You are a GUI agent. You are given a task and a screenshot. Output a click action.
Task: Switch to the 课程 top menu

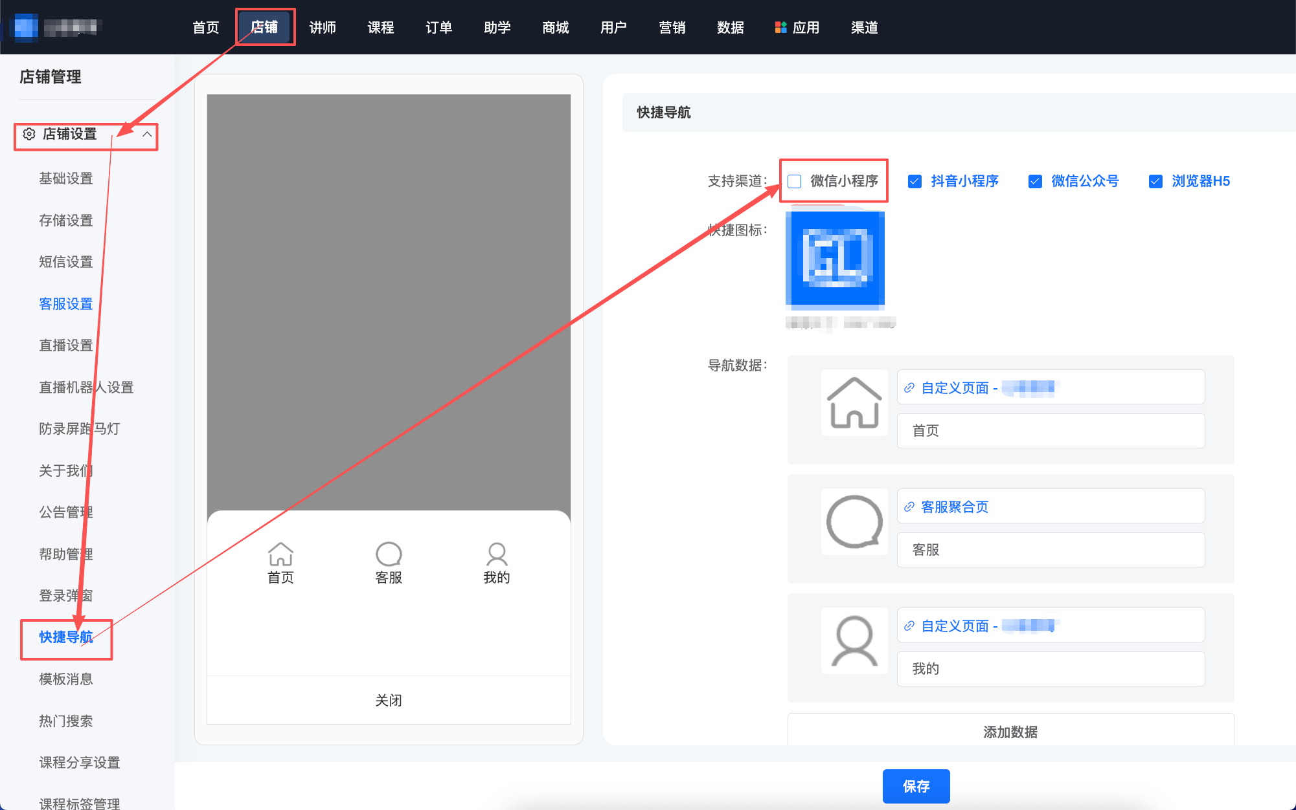[381, 27]
